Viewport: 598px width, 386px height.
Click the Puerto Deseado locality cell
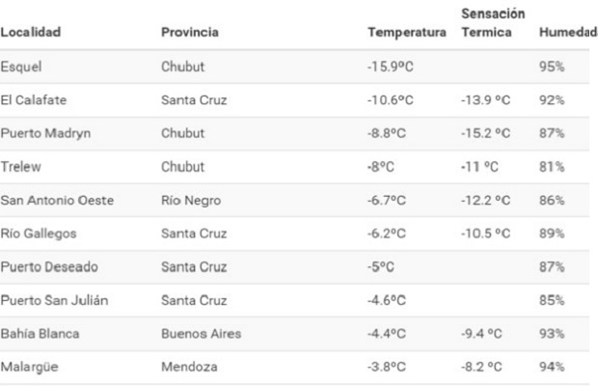[x=49, y=267]
